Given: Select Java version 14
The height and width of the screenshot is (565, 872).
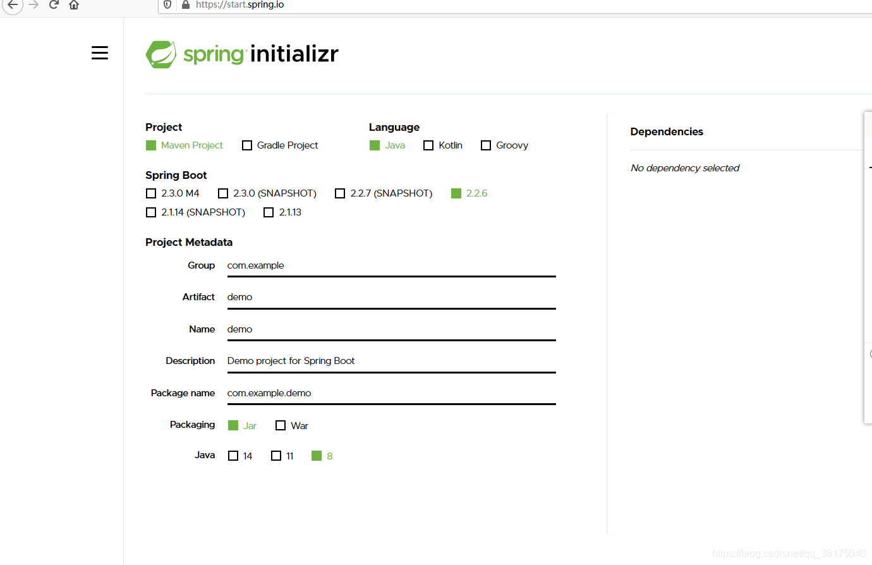Looking at the screenshot, I should [x=240, y=456].
